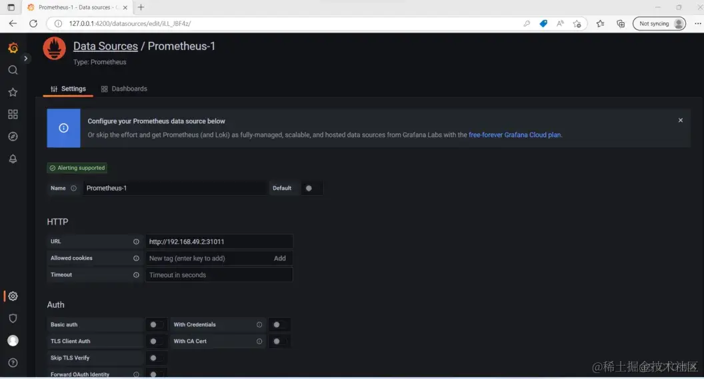Open the Search dashboards icon in sidebar

tap(13, 70)
